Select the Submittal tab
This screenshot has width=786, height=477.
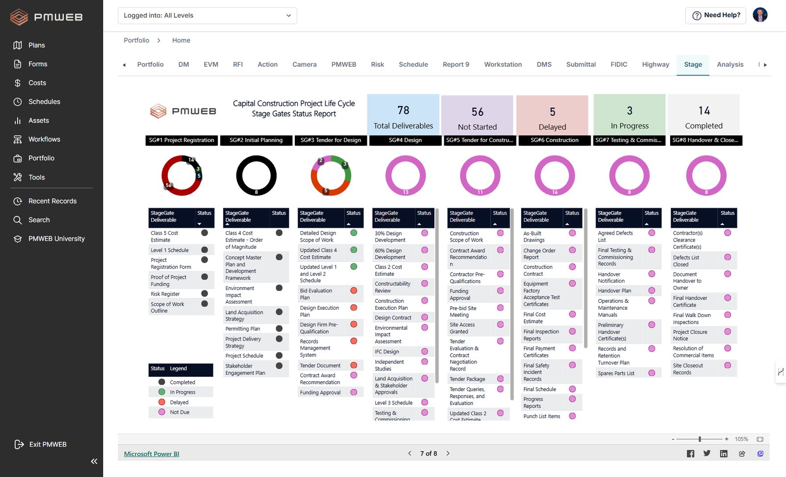tap(581, 64)
